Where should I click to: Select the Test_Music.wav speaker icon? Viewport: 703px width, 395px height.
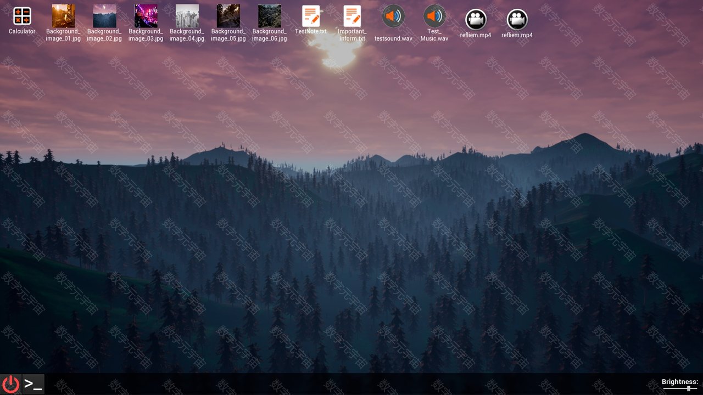point(434,16)
